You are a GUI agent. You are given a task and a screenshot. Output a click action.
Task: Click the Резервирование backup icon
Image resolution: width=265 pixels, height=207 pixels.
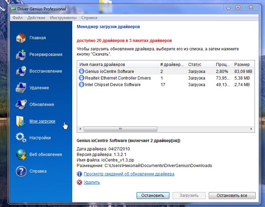[x=21, y=55]
